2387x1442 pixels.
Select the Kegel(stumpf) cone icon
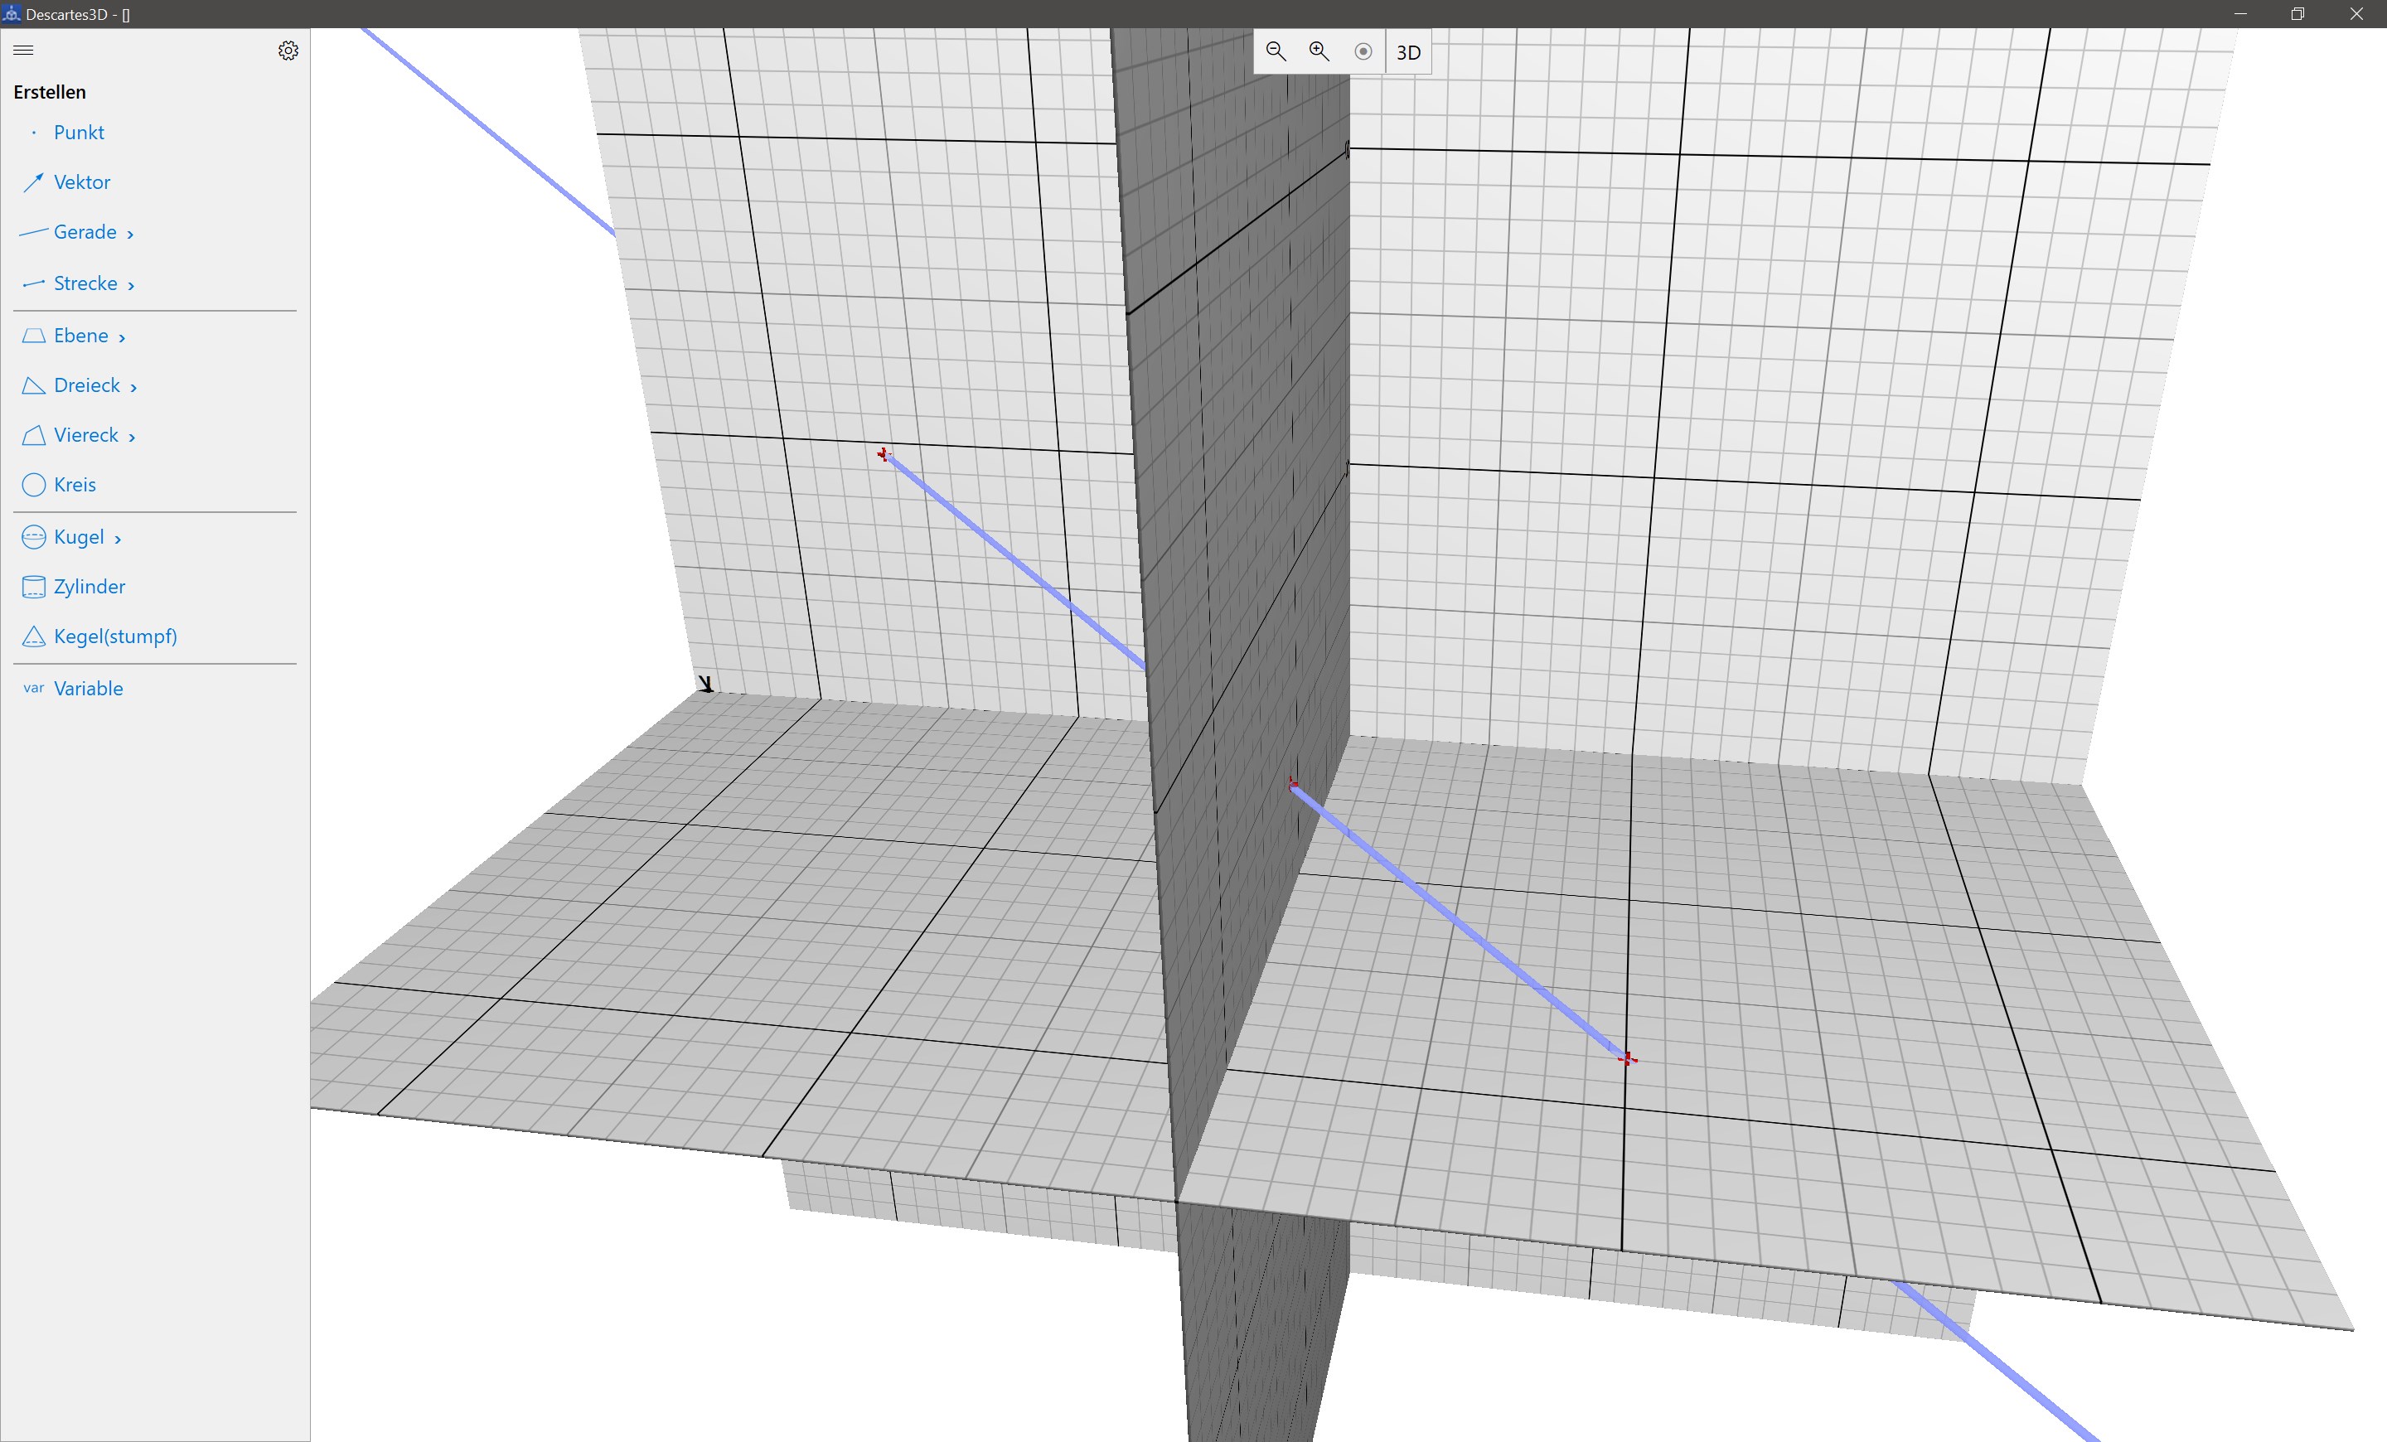tap(34, 636)
